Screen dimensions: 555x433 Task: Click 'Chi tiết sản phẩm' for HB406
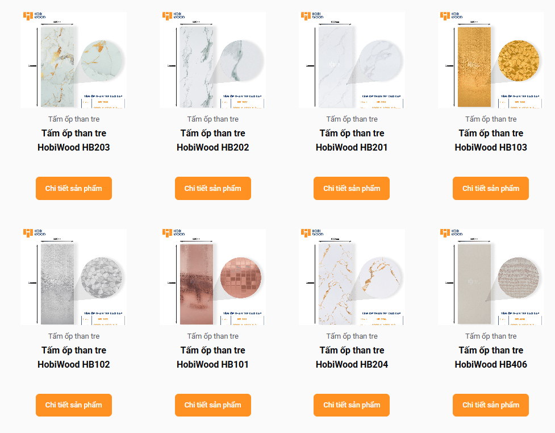click(x=491, y=405)
